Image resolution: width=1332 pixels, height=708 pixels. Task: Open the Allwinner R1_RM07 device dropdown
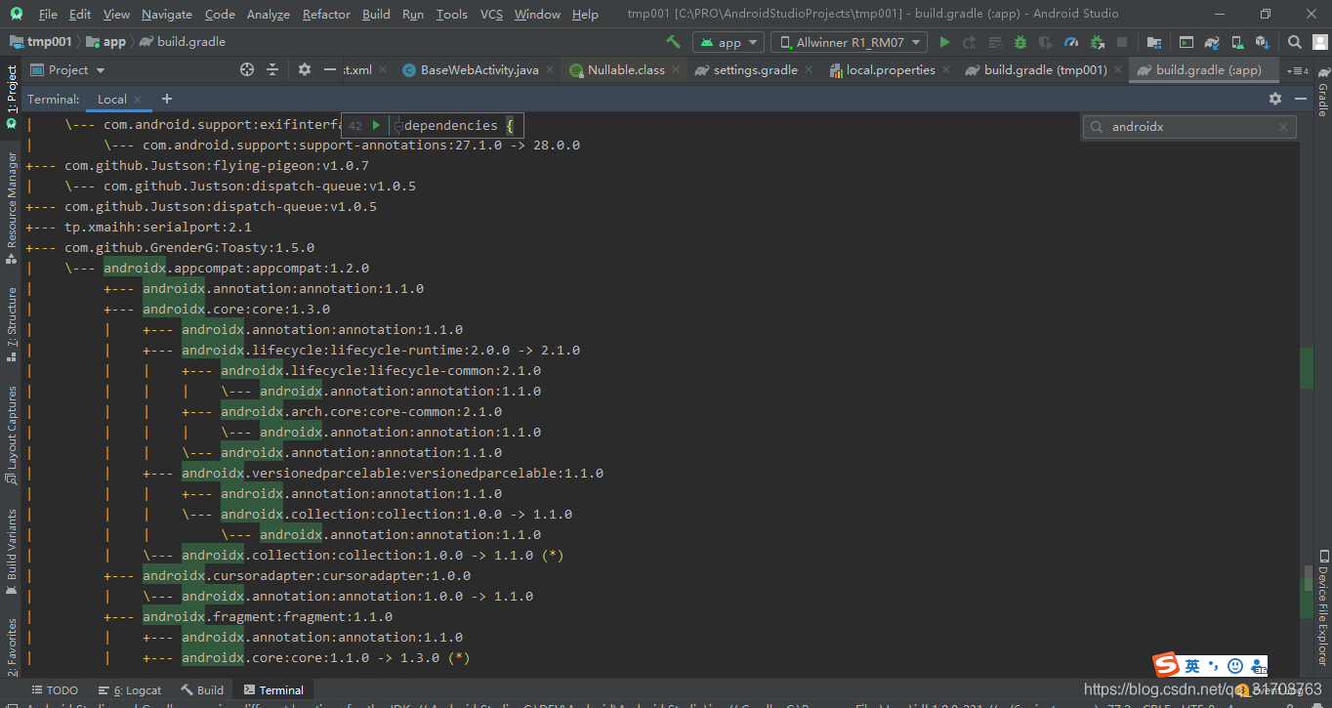[x=849, y=42]
